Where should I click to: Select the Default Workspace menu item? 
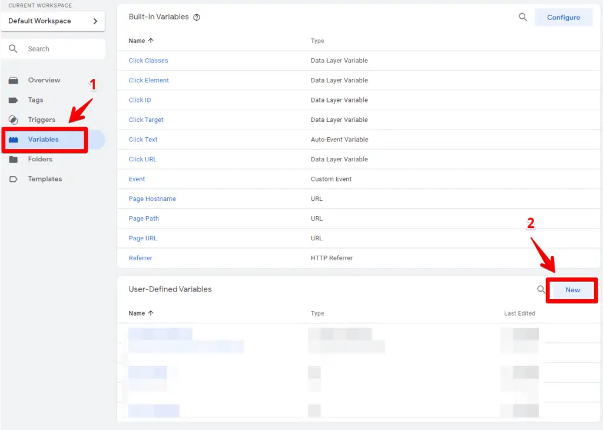39,21
